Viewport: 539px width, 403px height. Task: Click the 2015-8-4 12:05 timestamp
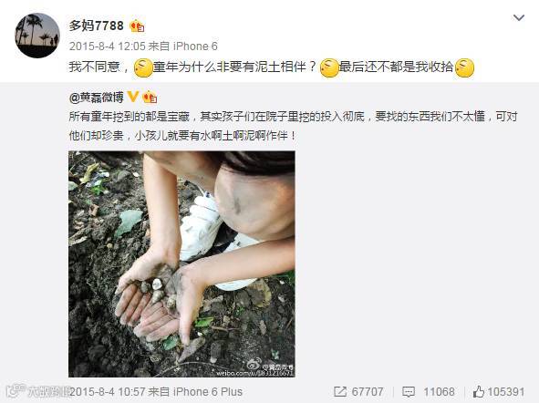108,46
